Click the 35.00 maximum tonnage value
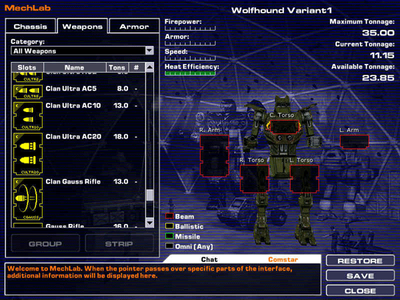The width and height of the screenshot is (400, 300). [x=378, y=33]
